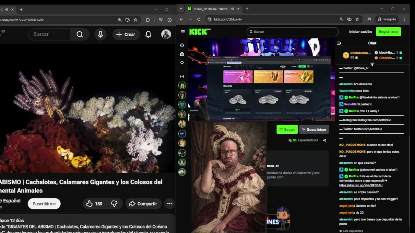This screenshot has height=233, width=415.
Task: Collapse the Kick chat panel
Action: pyautogui.click(x=339, y=43)
